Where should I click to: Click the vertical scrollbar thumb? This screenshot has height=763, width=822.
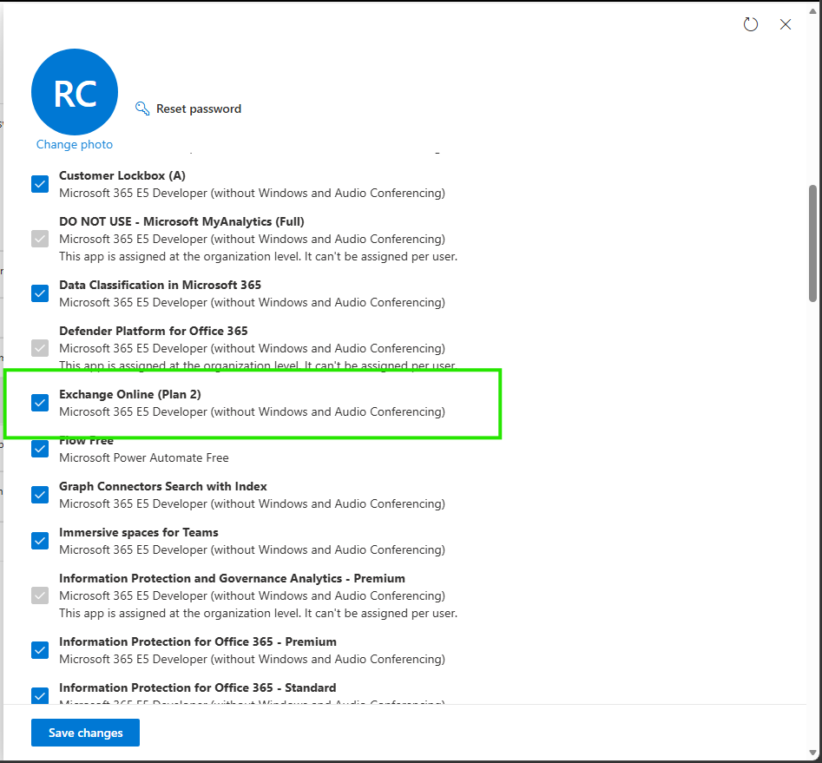(x=812, y=243)
